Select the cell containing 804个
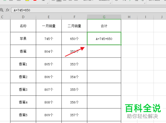Screen dimensions: 166x123 pos(49,51)
